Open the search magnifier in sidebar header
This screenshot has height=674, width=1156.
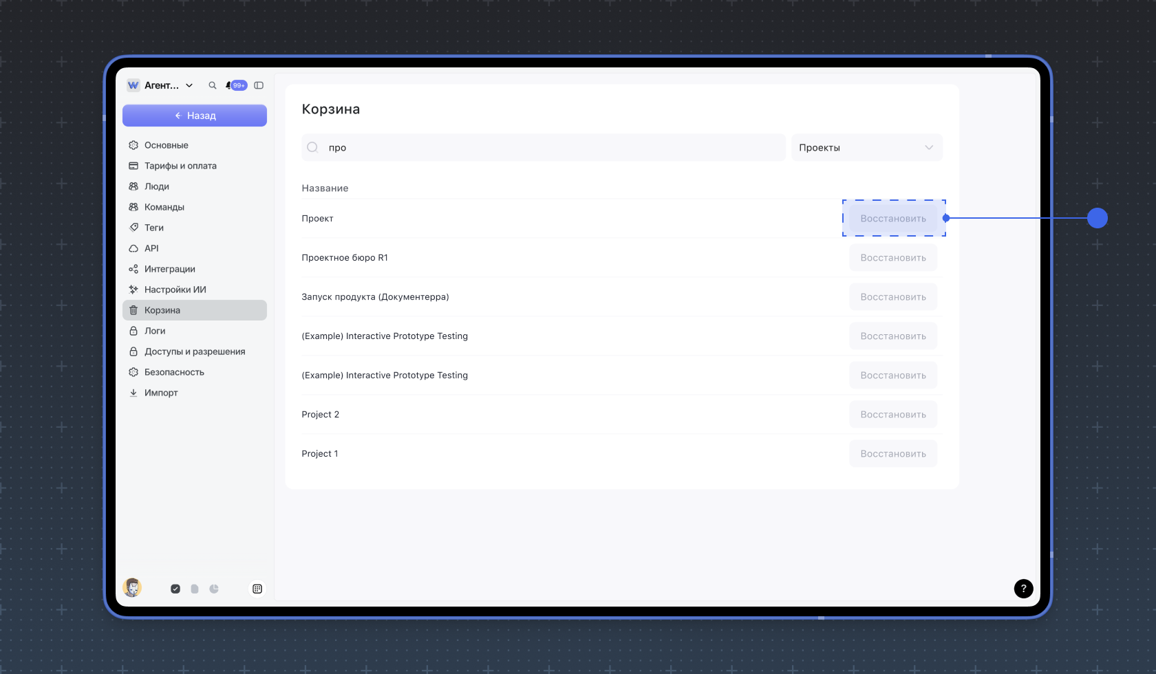[x=213, y=85]
